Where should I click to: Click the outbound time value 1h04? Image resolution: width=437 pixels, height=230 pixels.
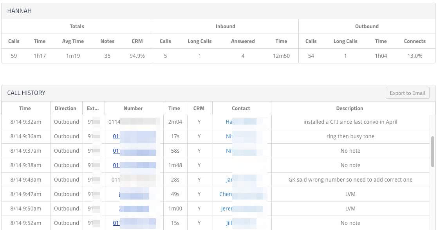pos(381,56)
